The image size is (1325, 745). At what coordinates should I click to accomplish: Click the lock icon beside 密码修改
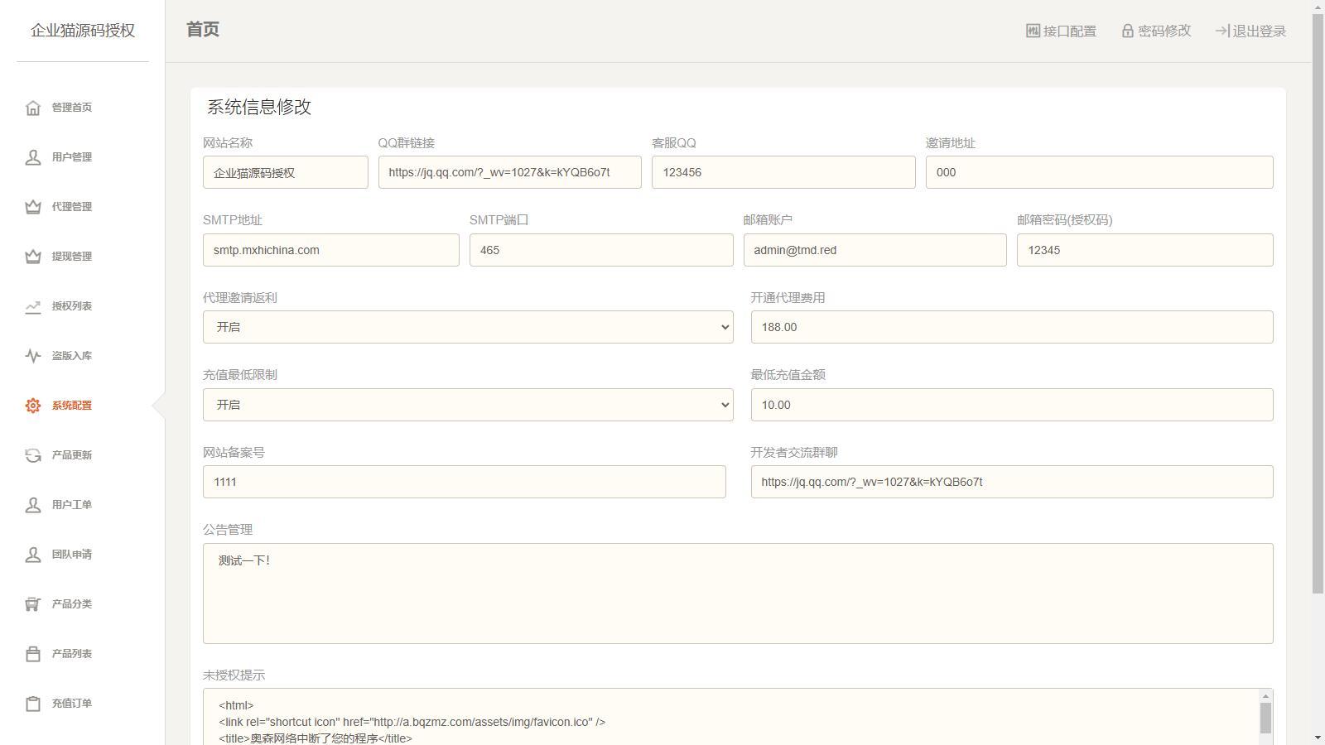tap(1128, 31)
